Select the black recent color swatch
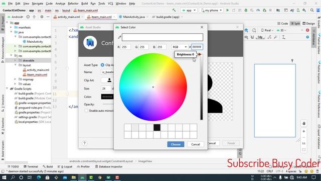 pyautogui.click(x=157, y=127)
